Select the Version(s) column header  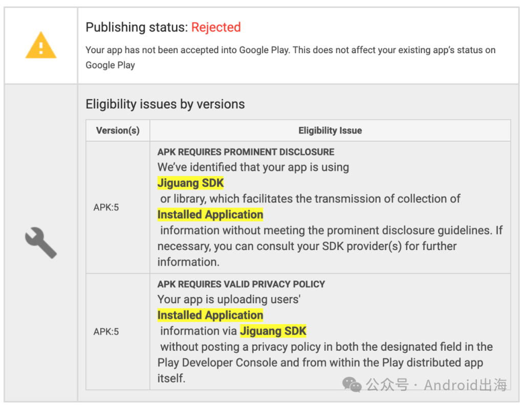(x=118, y=130)
